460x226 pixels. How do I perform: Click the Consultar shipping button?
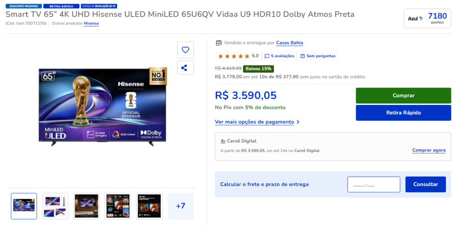click(x=425, y=184)
